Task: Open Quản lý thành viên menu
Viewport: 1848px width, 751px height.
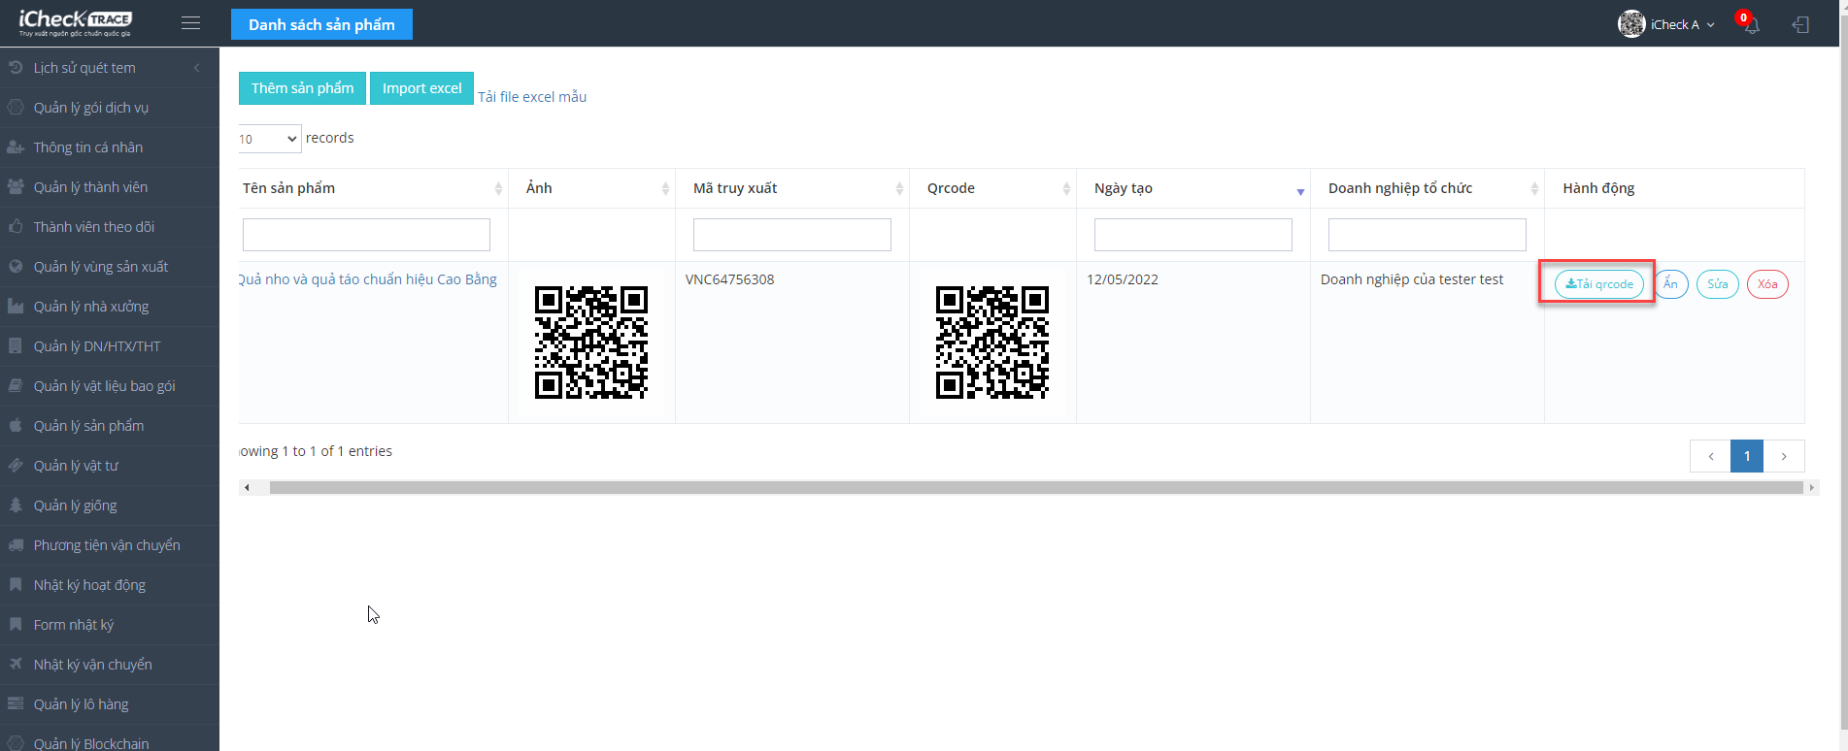Action: tap(110, 187)
